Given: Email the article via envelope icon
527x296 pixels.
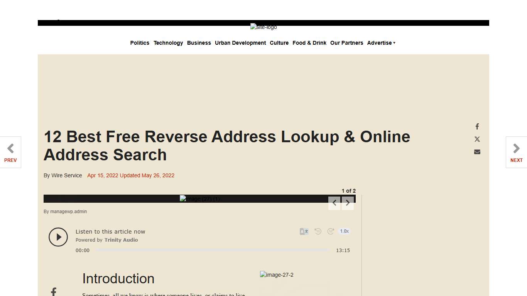Looking at the screenshot, I should [x=477, y=152].
